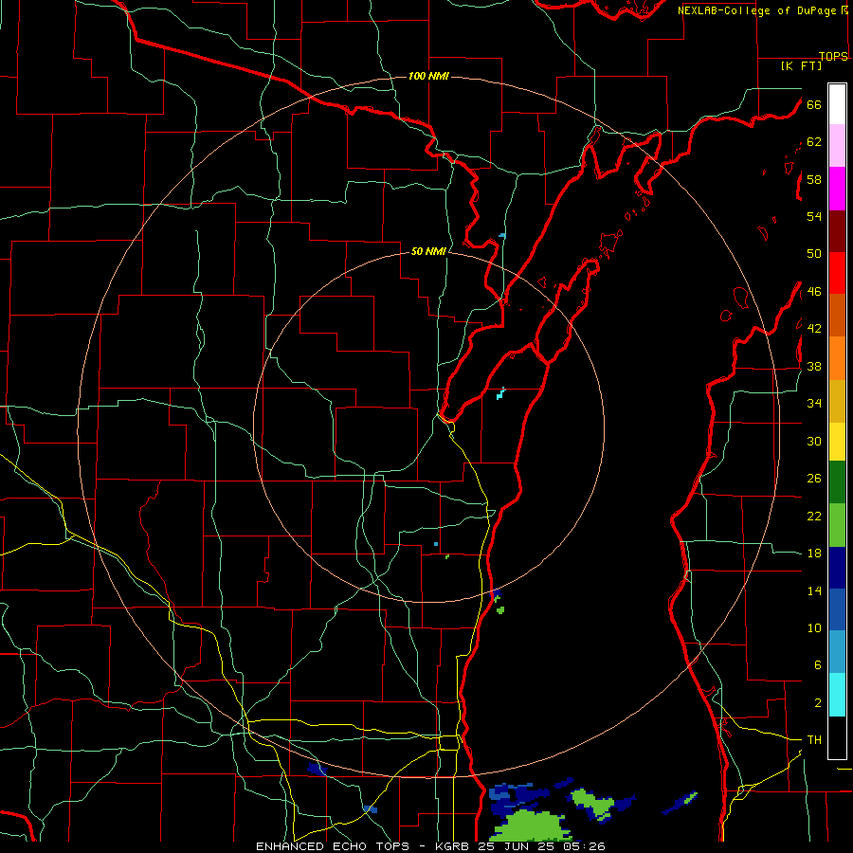Click the legend value 54
The image size is (853, 853).
814,216
